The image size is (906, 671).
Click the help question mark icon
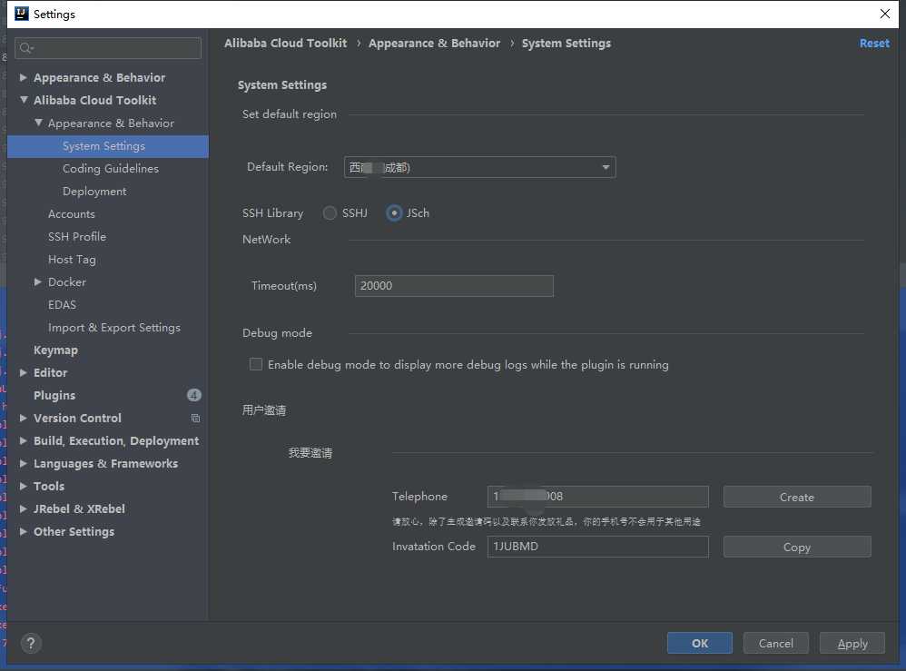point(31,643)
